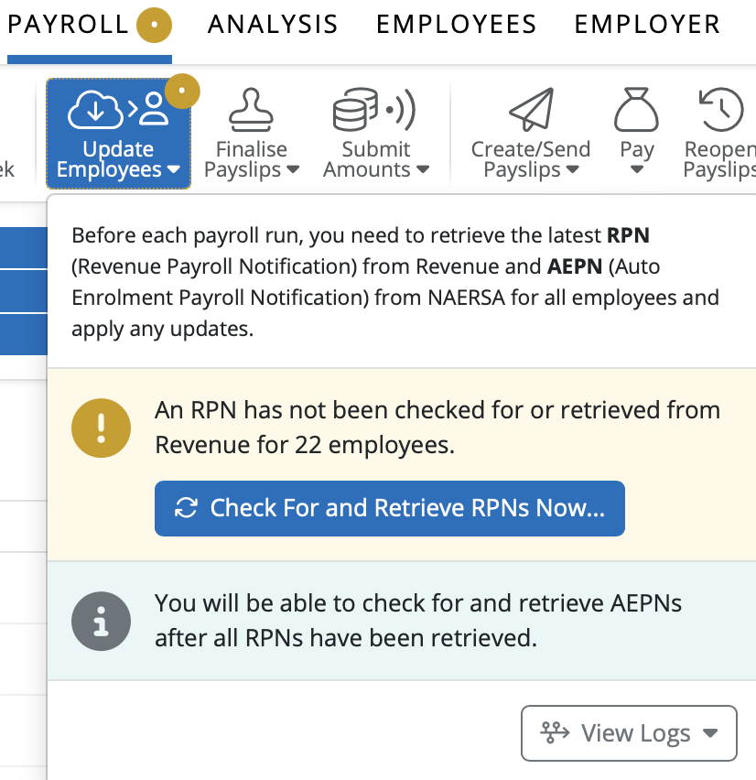Click the Submit Amounts coins icon
The image size is (756, 780).
375,111
